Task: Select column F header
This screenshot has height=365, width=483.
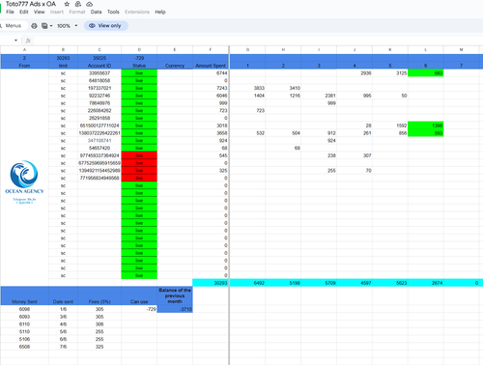Action: [x=211, y=49]
